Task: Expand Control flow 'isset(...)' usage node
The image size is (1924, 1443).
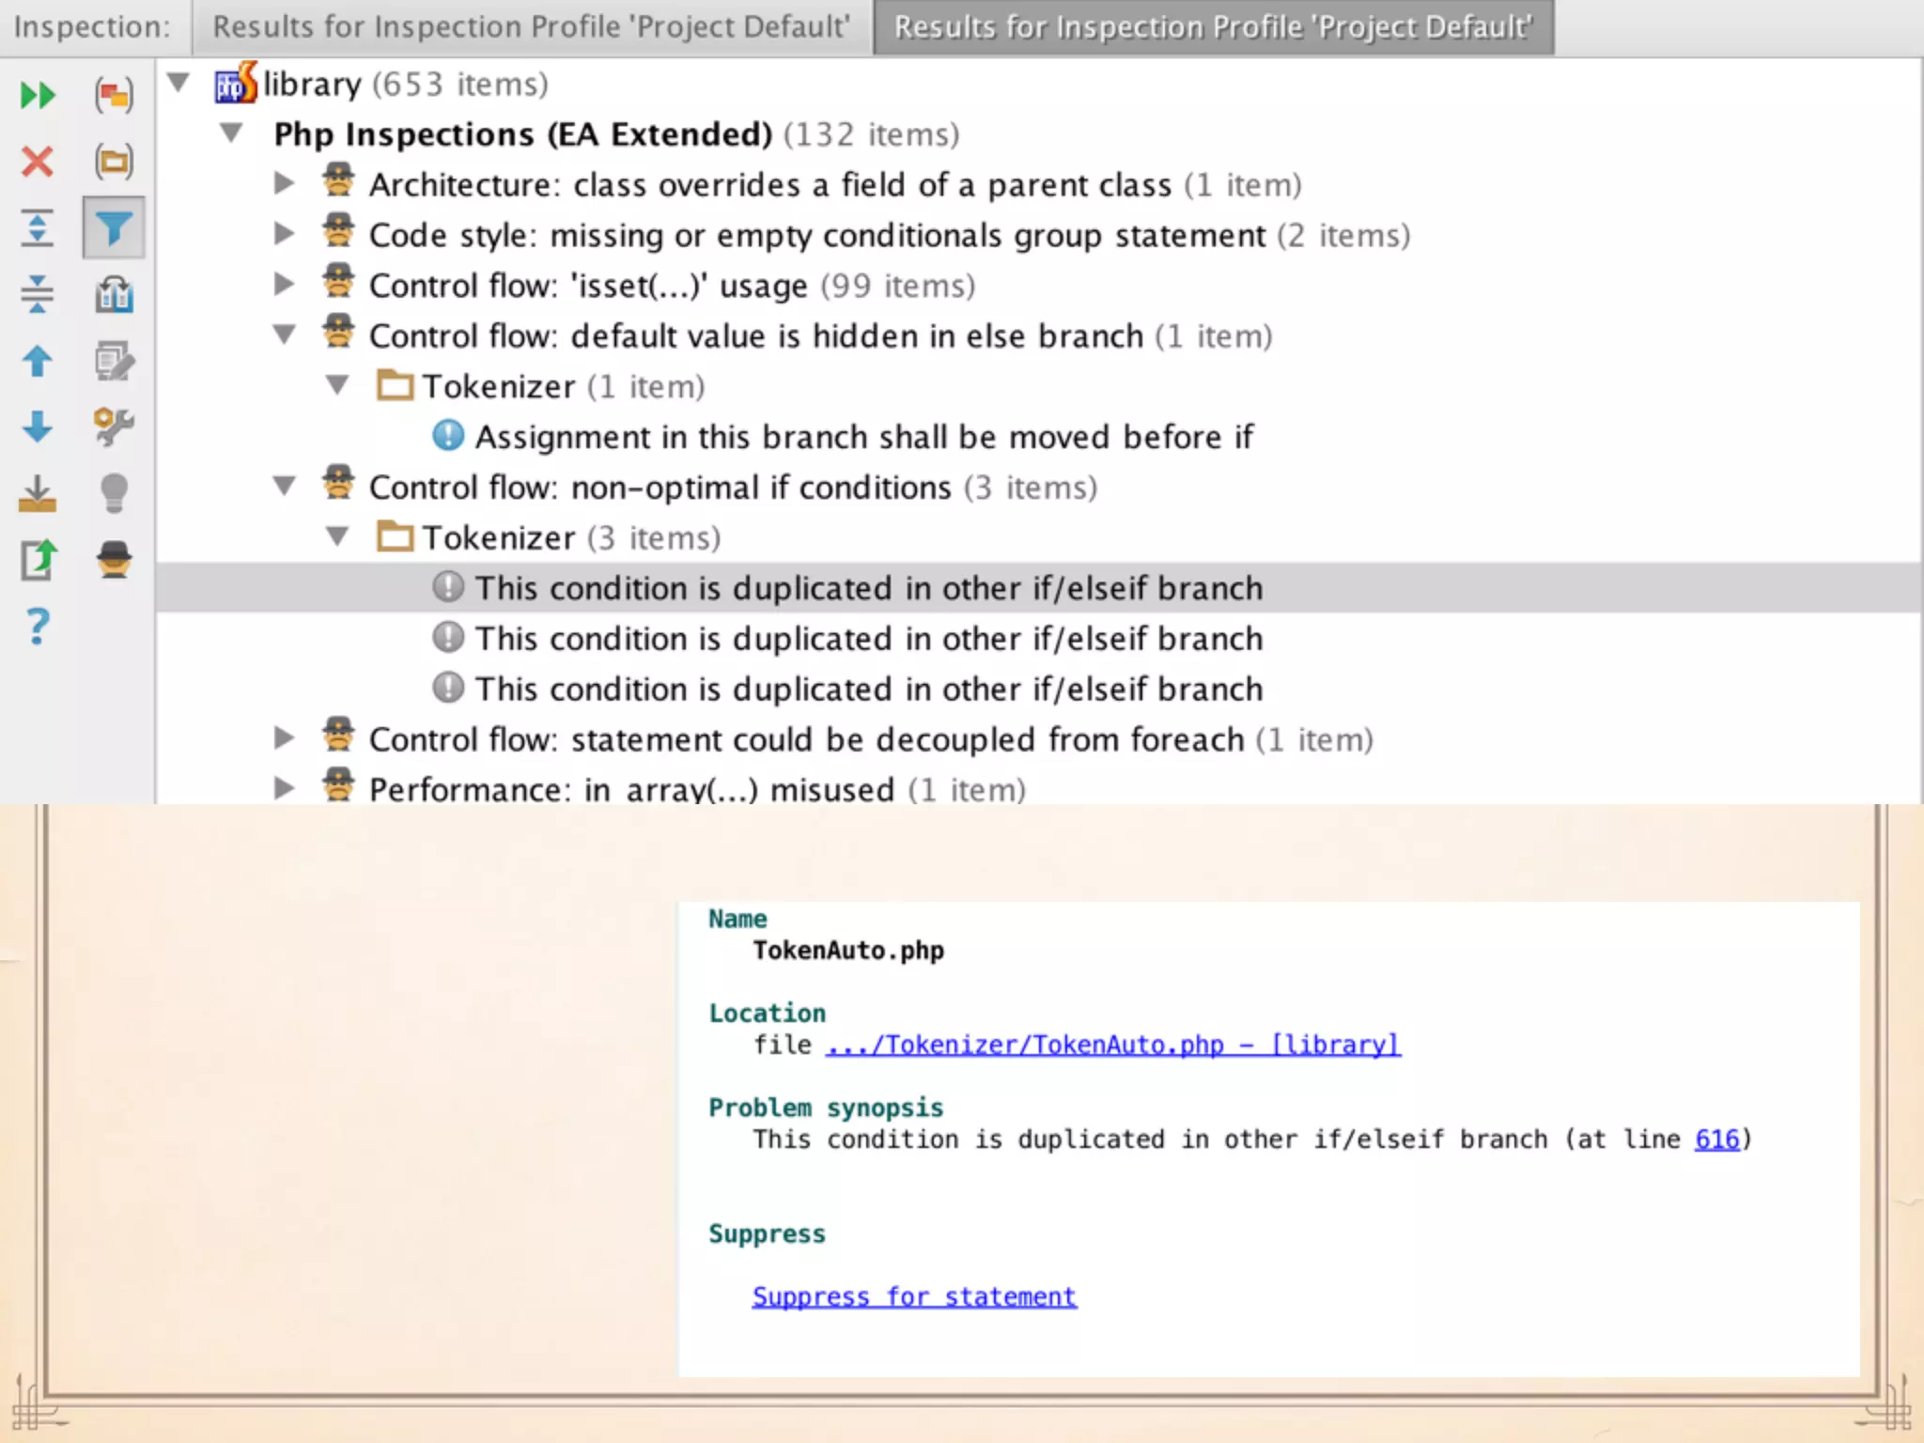Action: (x=284, y=285)
